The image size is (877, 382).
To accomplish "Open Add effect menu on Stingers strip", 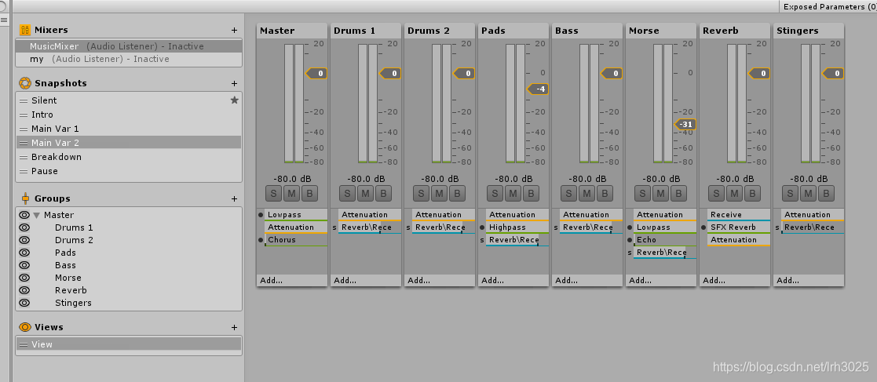I will click(809, 280).
